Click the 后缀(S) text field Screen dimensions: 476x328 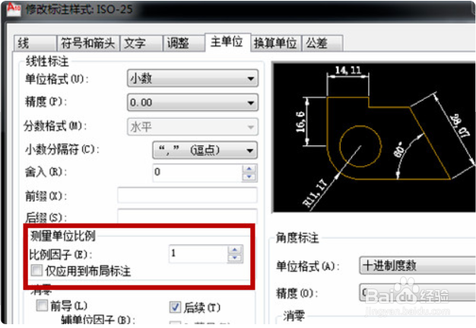click(187, 216)
